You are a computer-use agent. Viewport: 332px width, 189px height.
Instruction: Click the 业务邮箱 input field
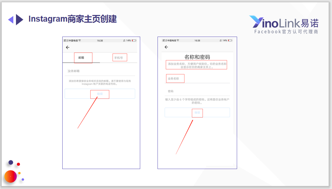(100, 71)
